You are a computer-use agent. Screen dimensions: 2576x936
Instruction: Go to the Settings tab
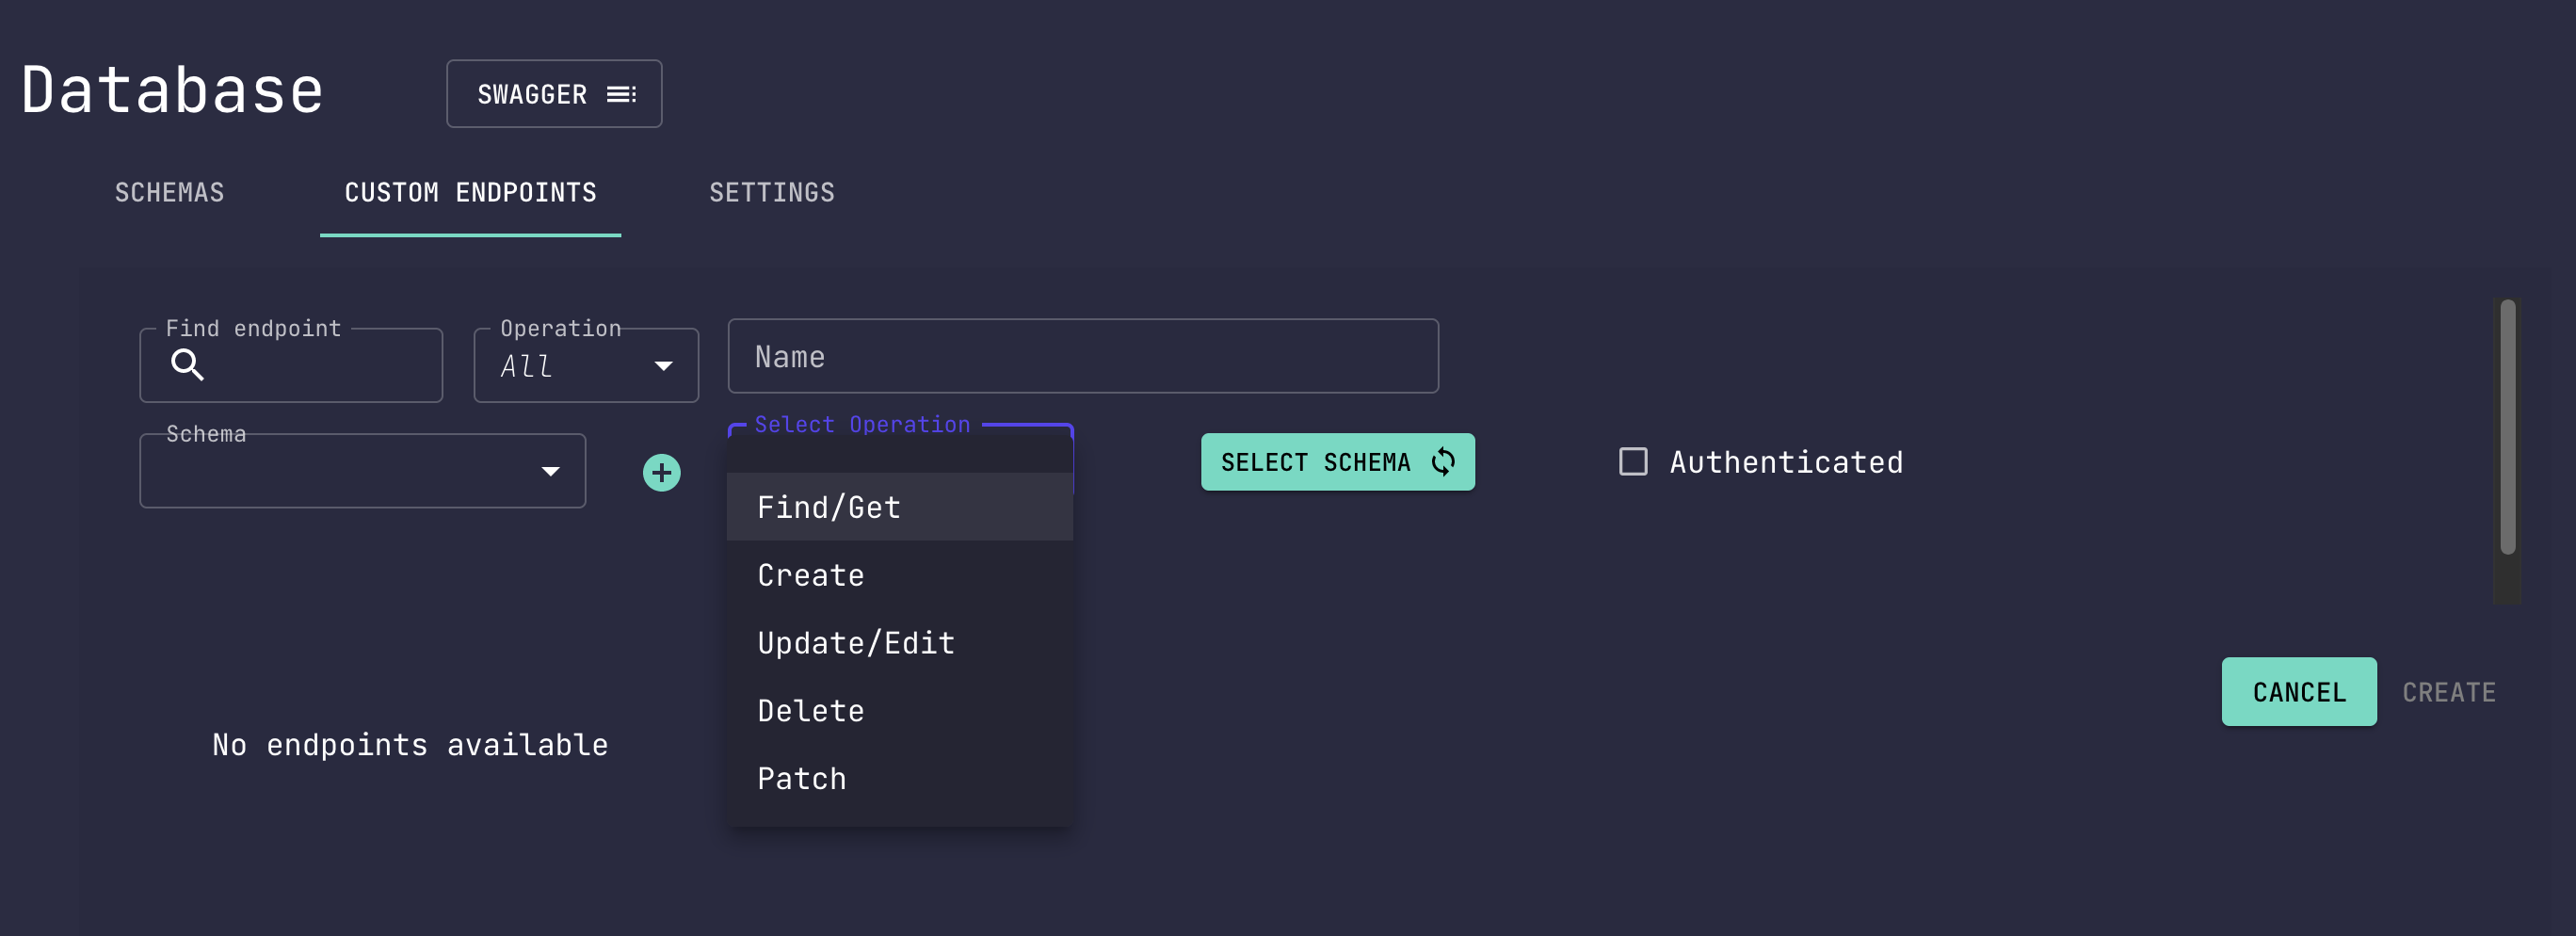coord(772,192)
